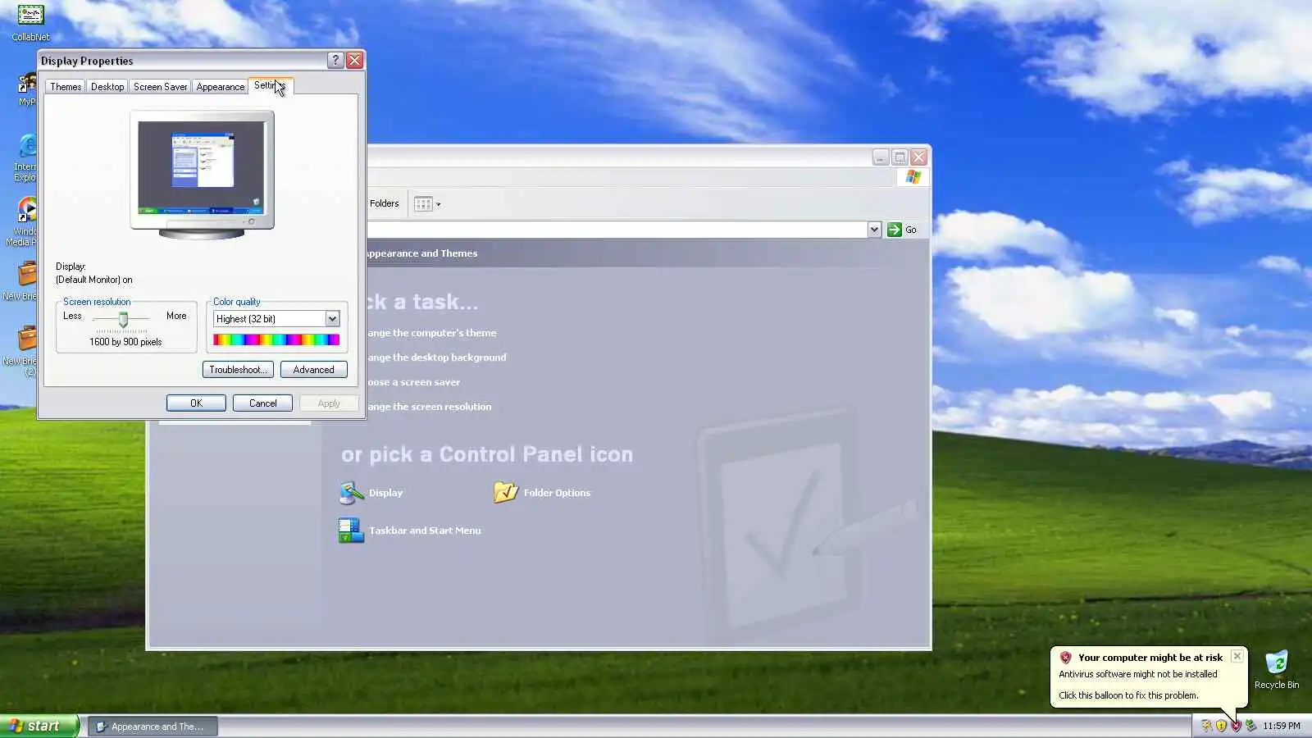Click the help question mark in Display Properties
The width and height of the screenshot is (1312, 738).
click(x=335, y=60)
